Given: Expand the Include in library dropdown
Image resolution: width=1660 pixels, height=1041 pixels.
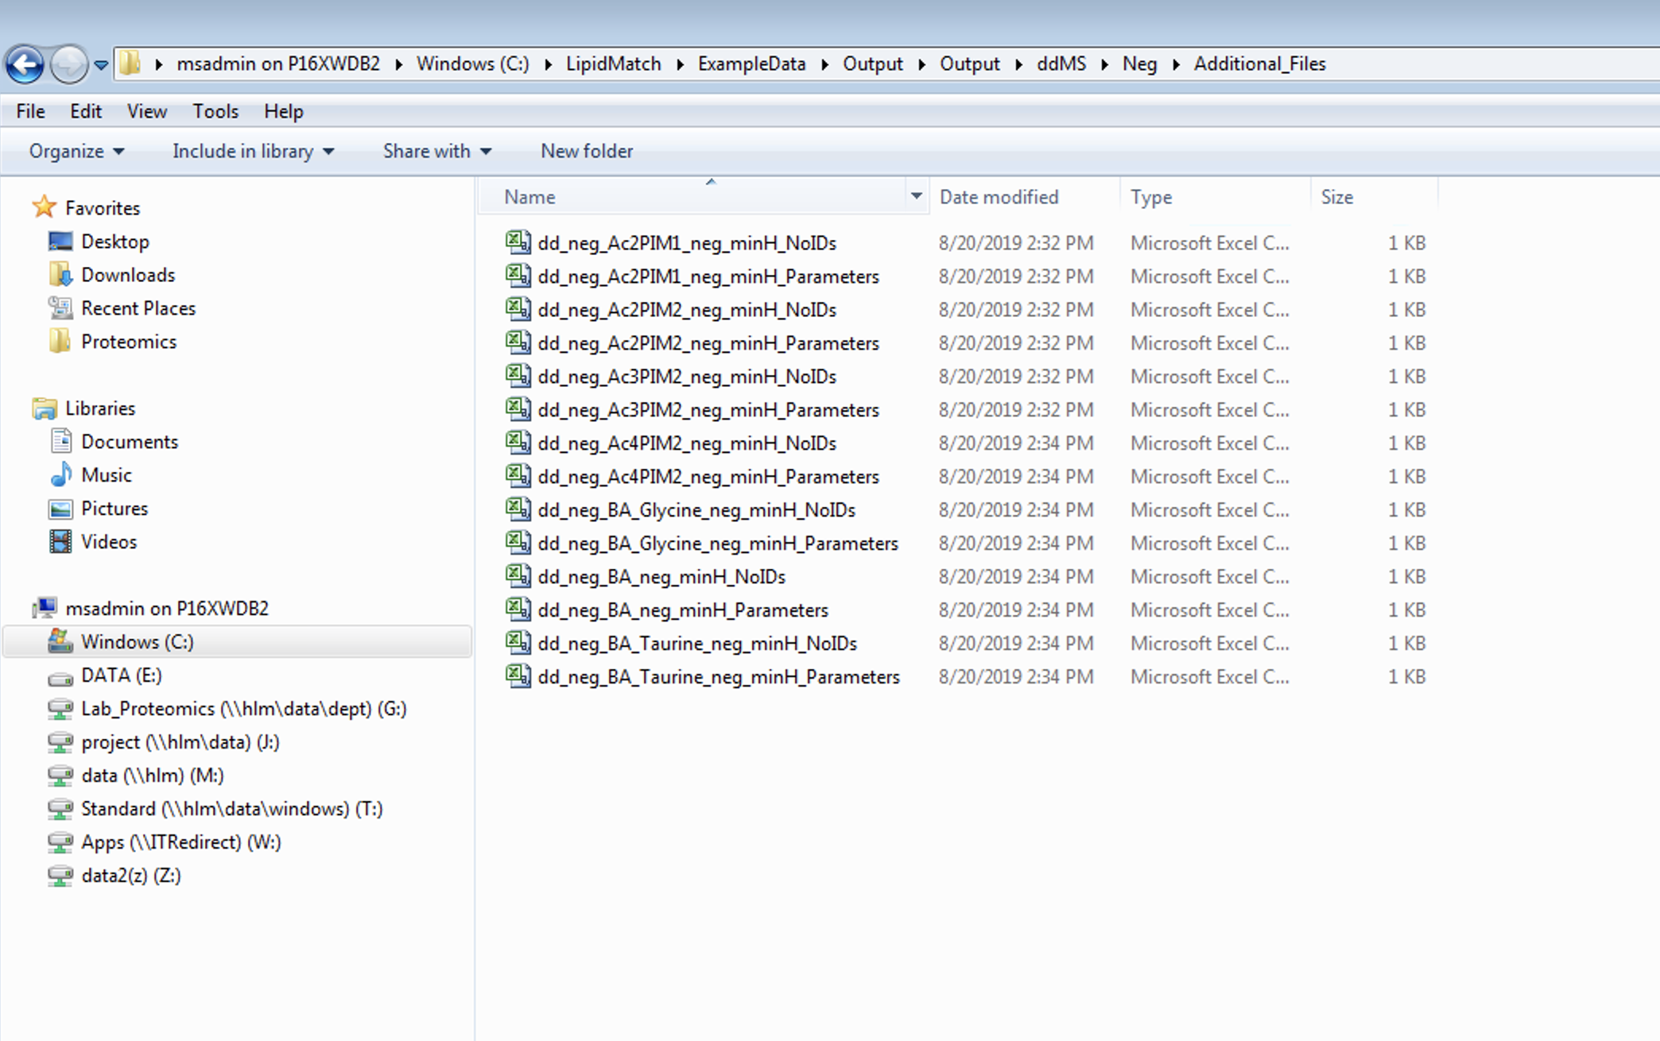Looking at the screenshot, I should [x=253, y=151].
